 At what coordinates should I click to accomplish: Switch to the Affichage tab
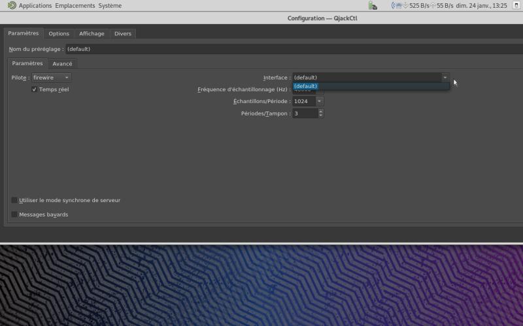tap(92, 34)
